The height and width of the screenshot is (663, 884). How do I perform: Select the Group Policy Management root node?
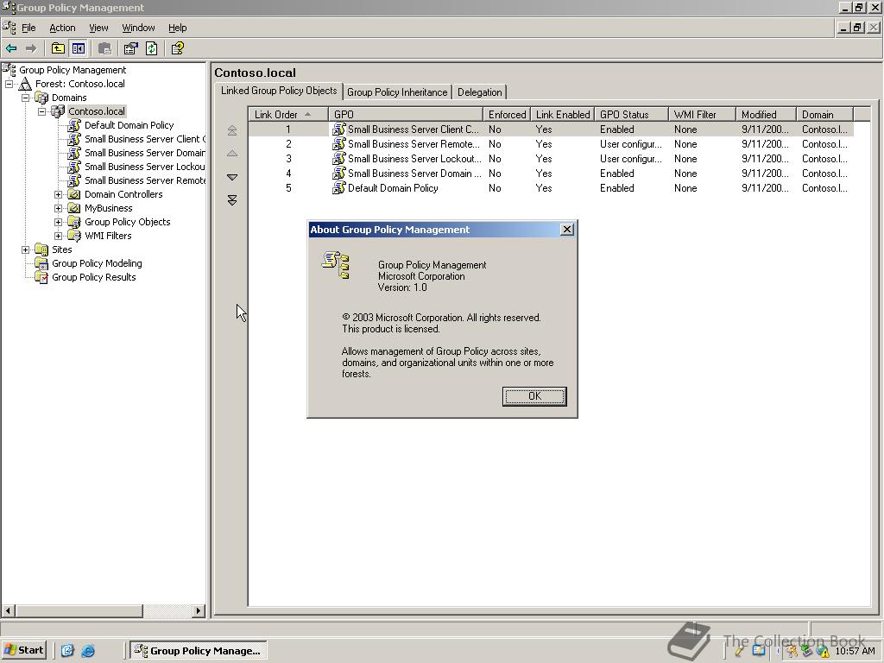pos(73,70)
